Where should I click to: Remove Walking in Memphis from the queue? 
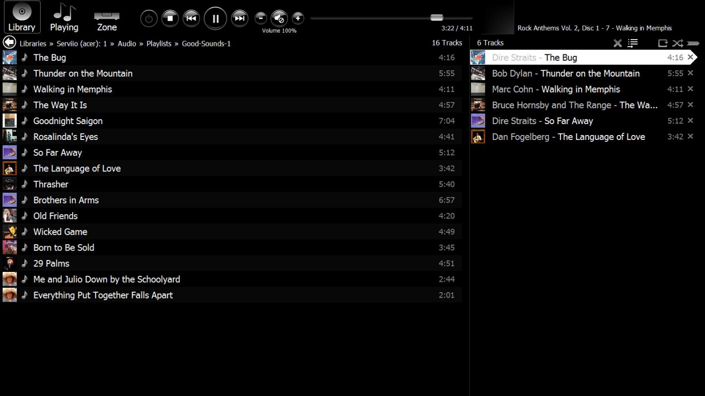pyautogui.click(x=690, y=89)
